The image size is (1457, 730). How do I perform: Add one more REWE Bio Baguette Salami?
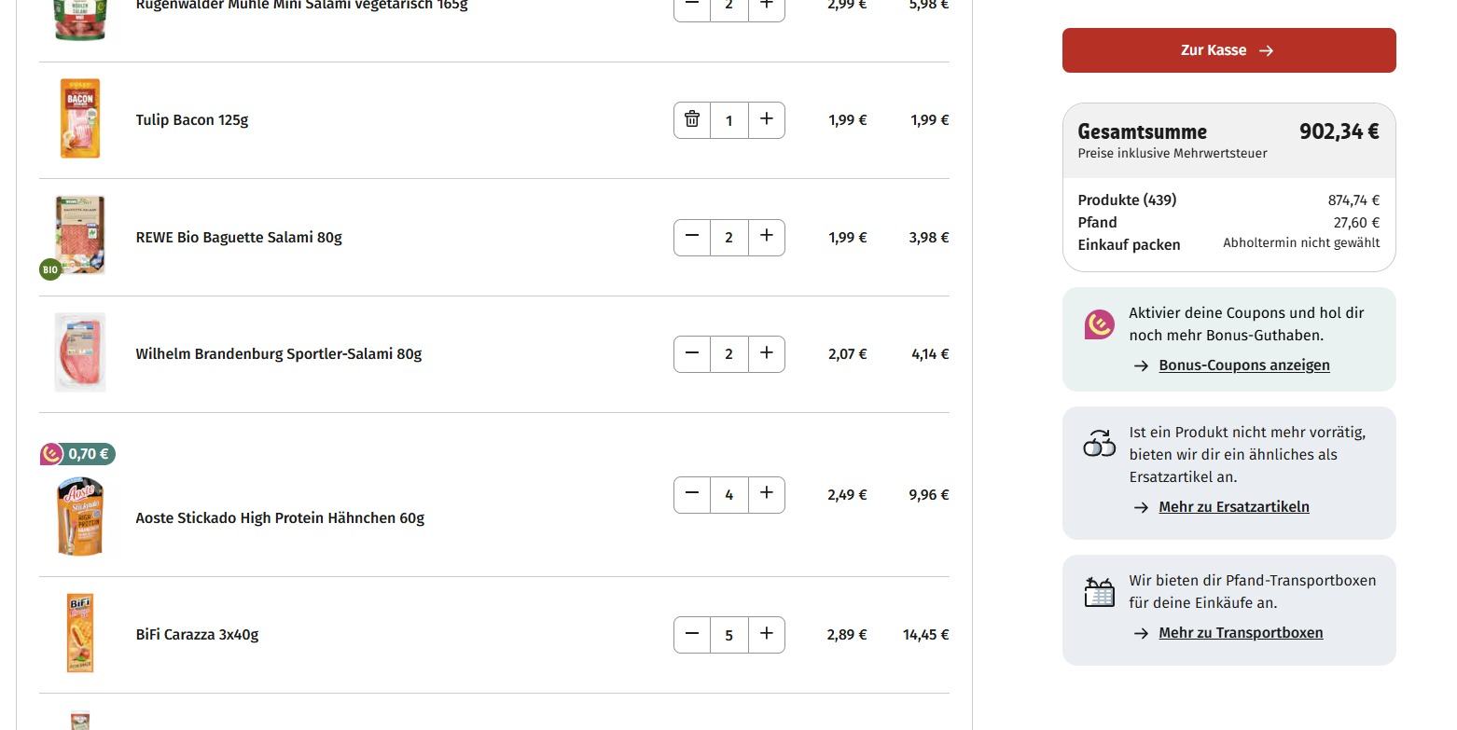coord(766,237)
